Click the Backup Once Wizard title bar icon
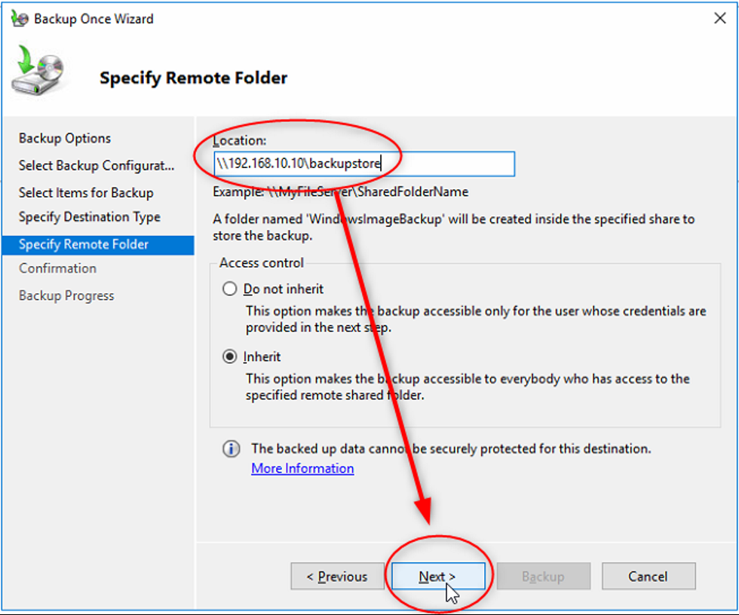The width and height of the screenshot is (739, 615). point(20,18)
